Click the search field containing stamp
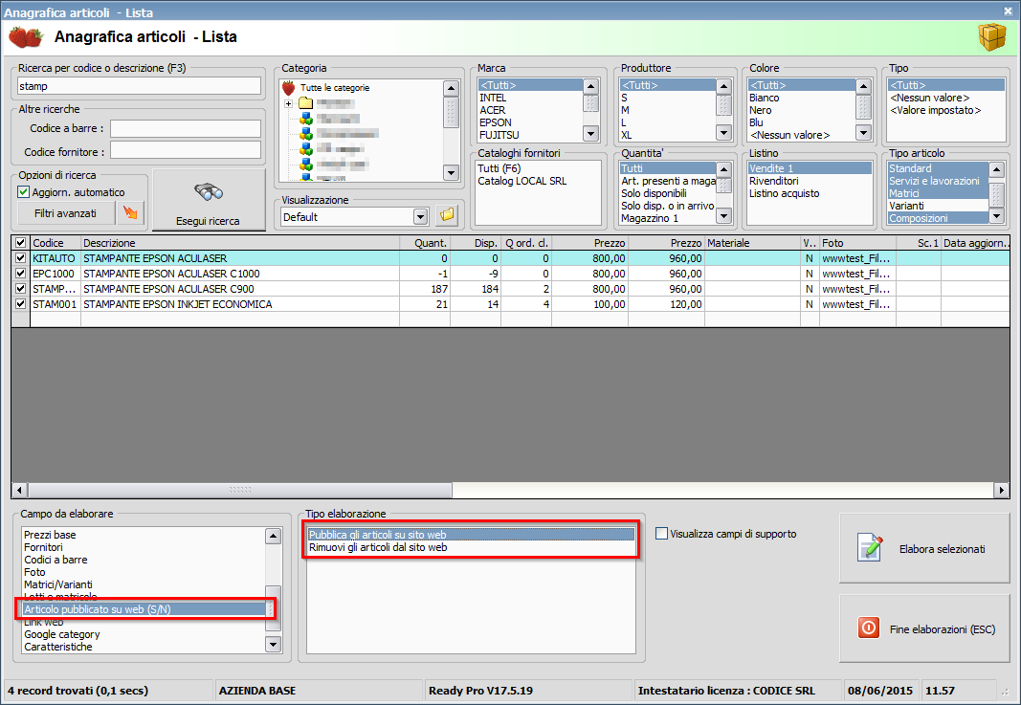This screenshot has width=1021, height=705. pyautogui.click(x=139, y=86)
